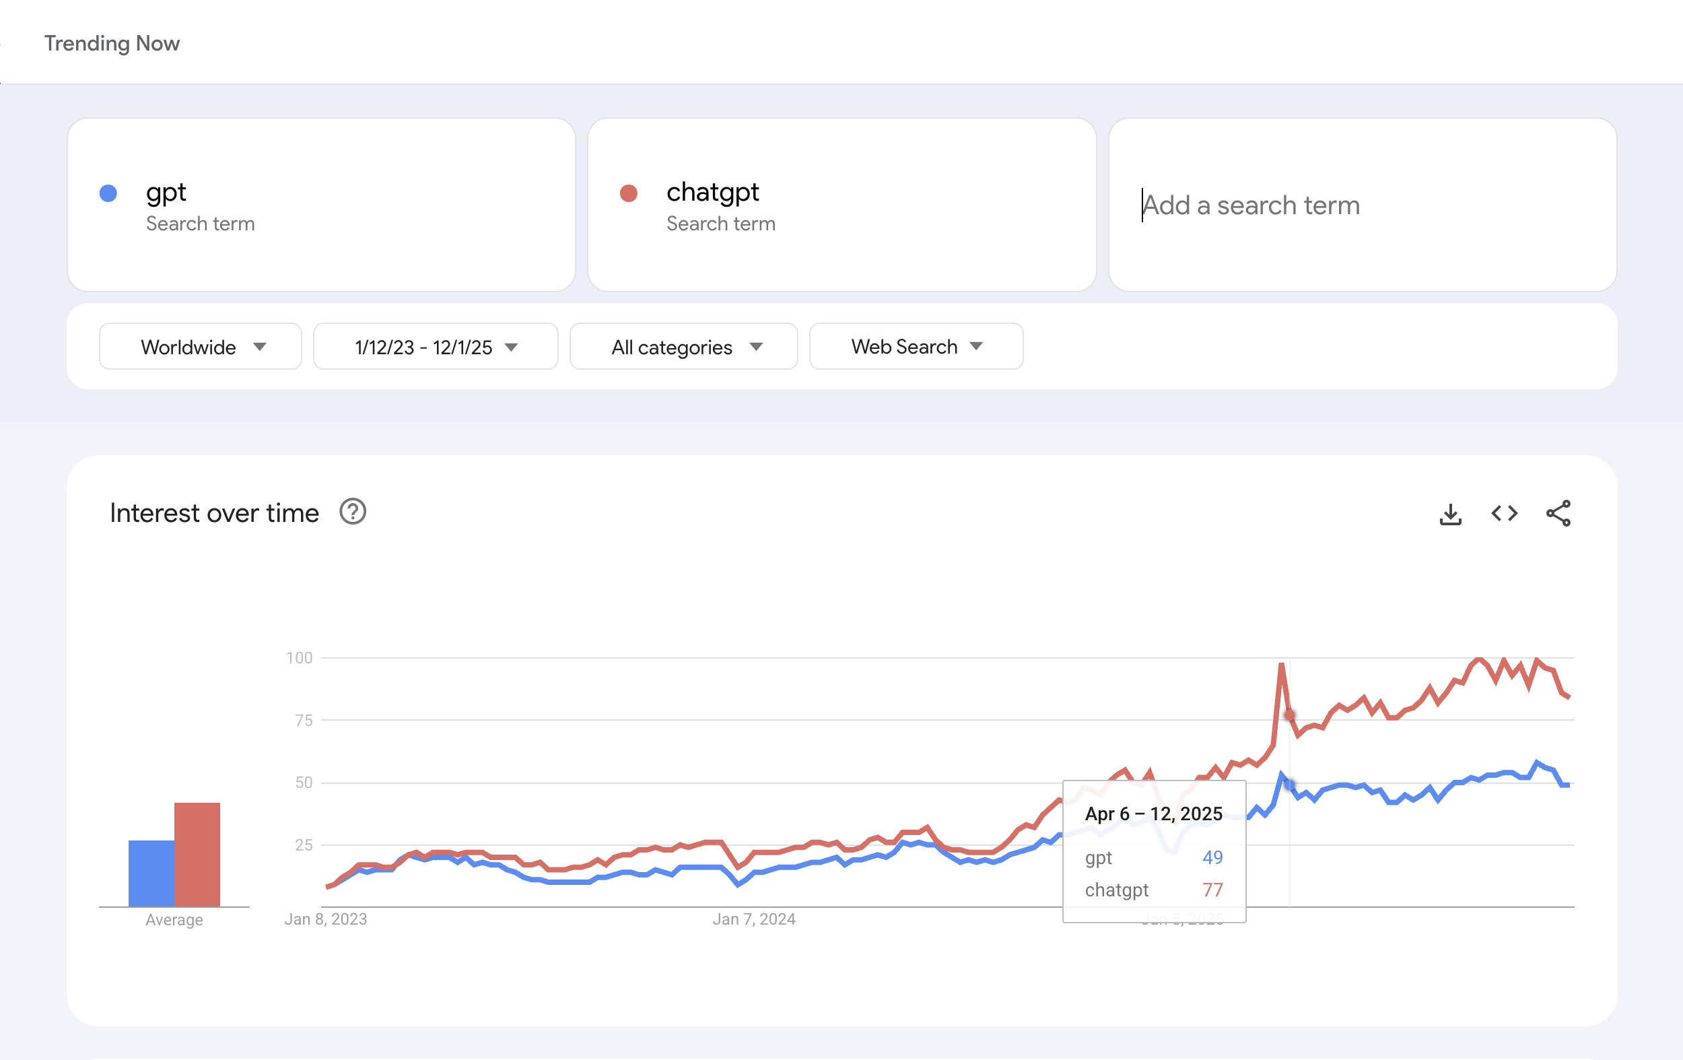
Task: Open the Interest over time help icon
Action: coord(353,512)
